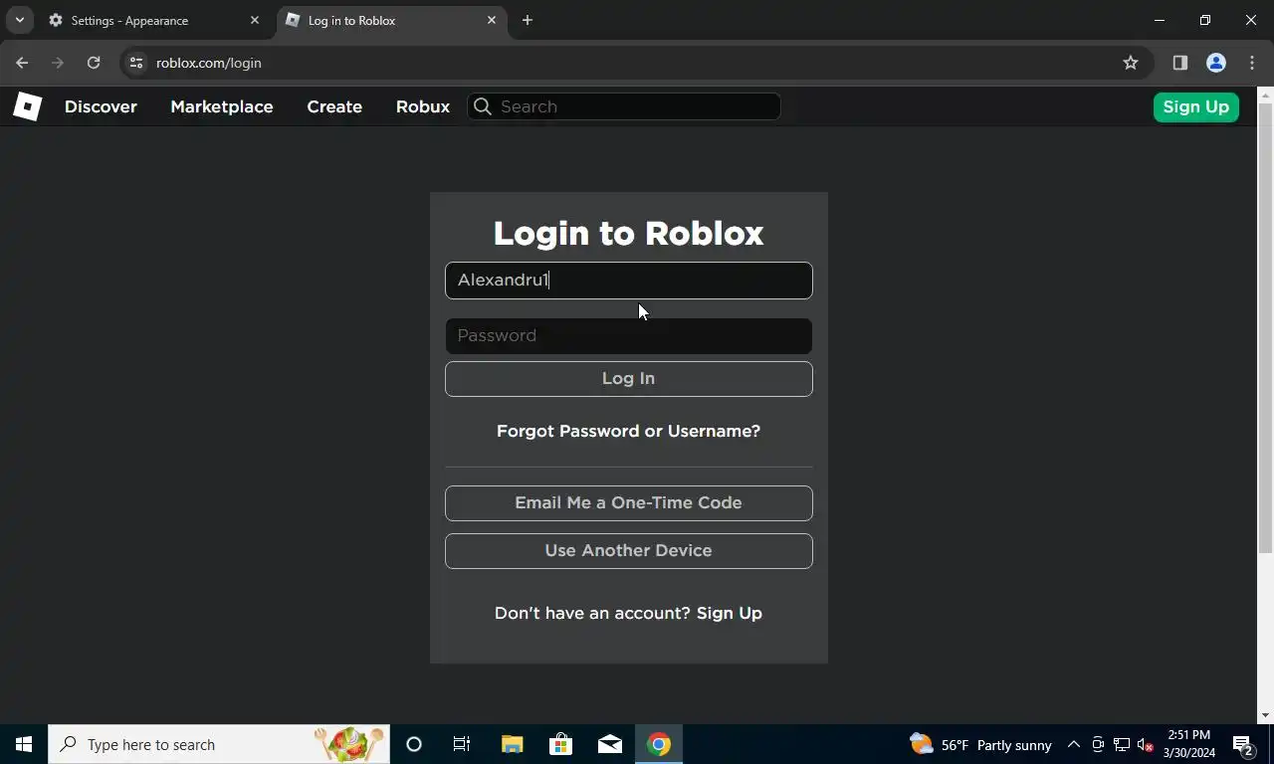This screenshot has height=764, width=1274.
Task: Open Marketplace in the Roblox navbar
Action: pyautogui.click(x=221, y=106)
